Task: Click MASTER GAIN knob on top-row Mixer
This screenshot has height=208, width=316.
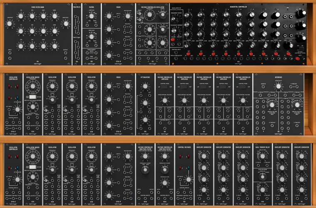Action: tap(128, 16)
